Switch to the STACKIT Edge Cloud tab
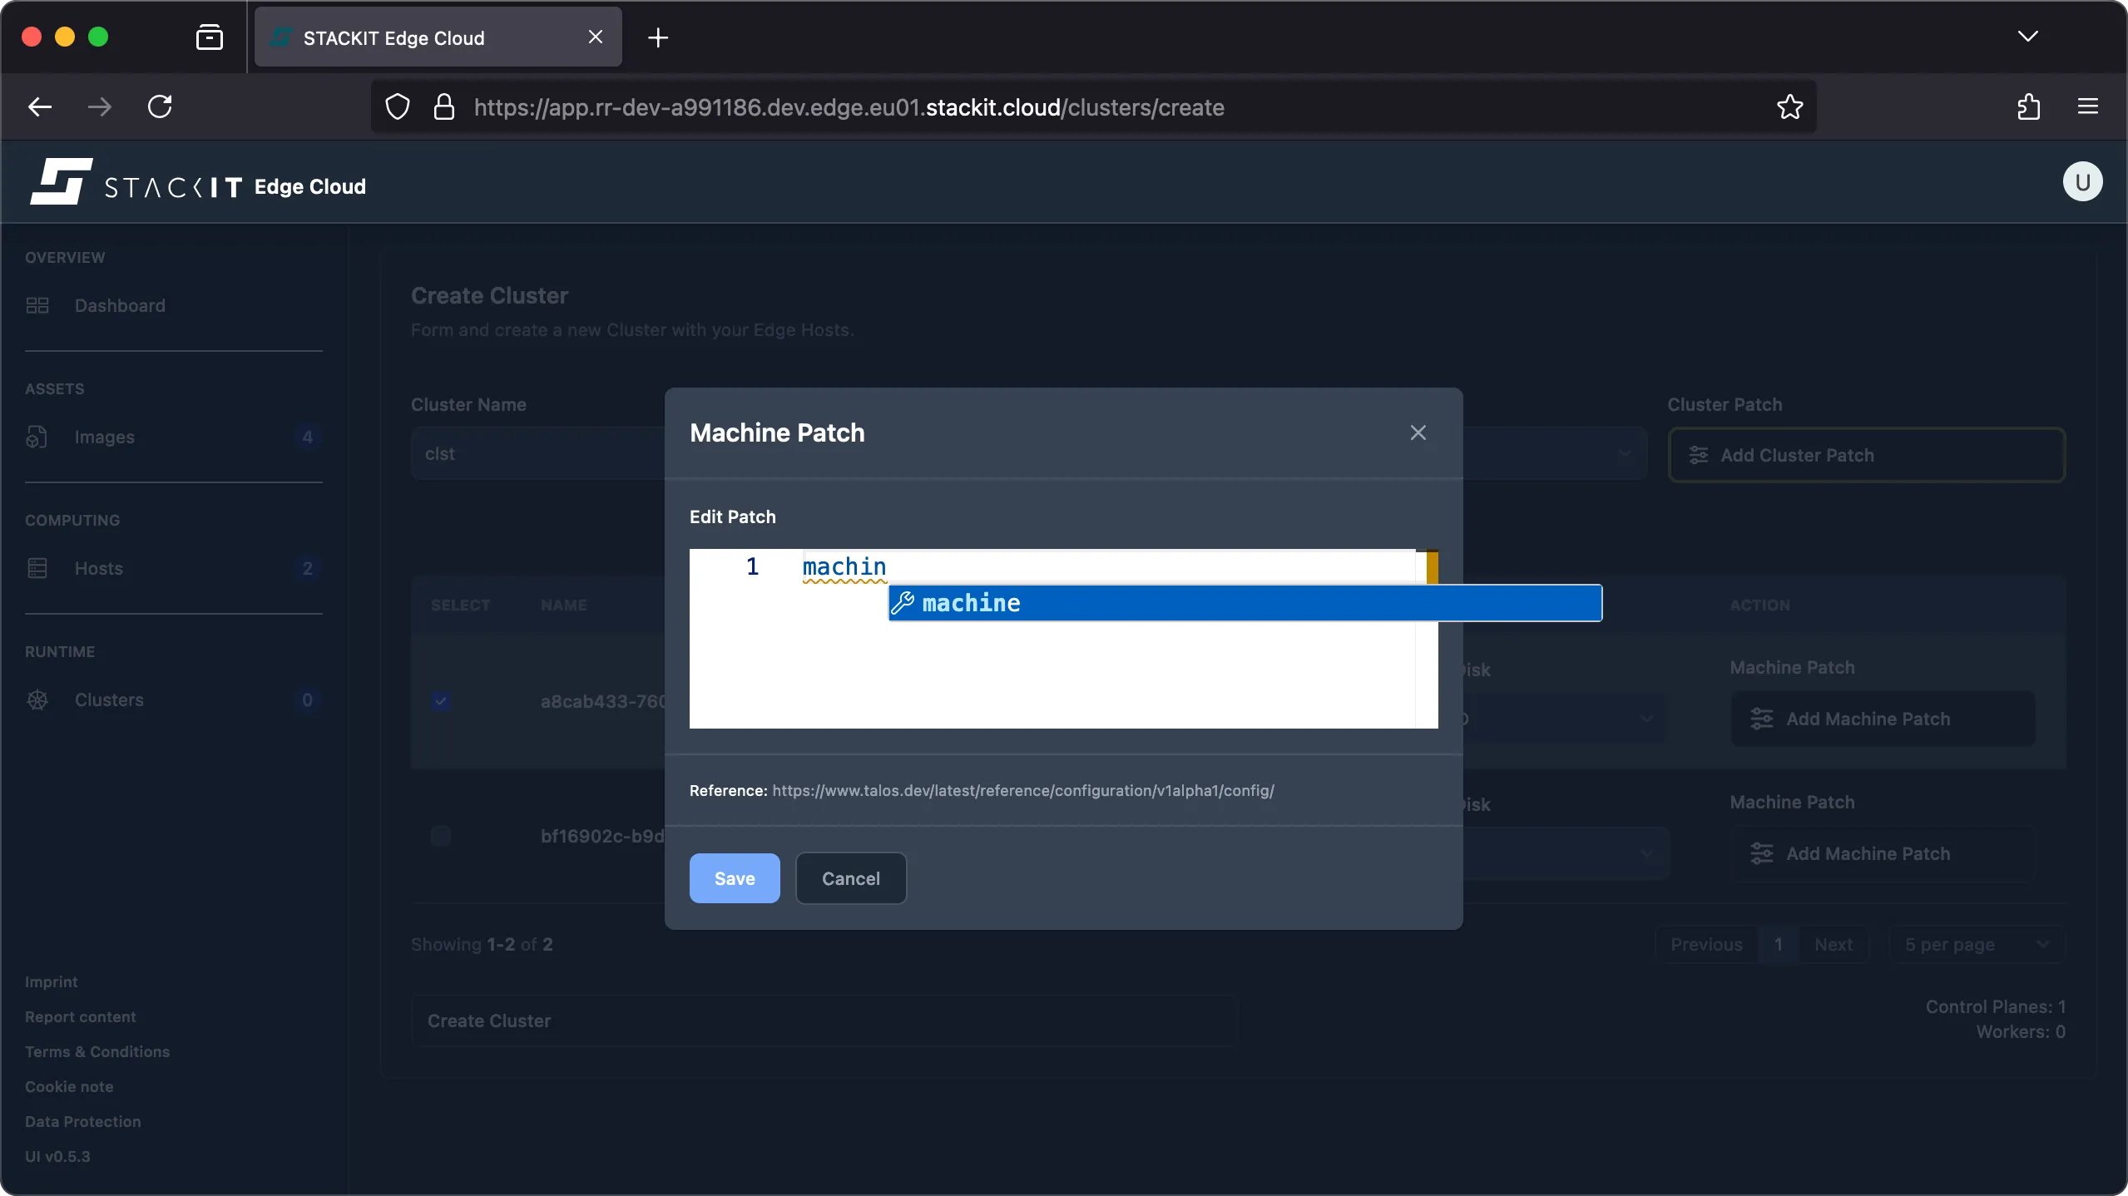Image resolution: width=2128 pixels, height=1196 pixels. click(408, 37)
